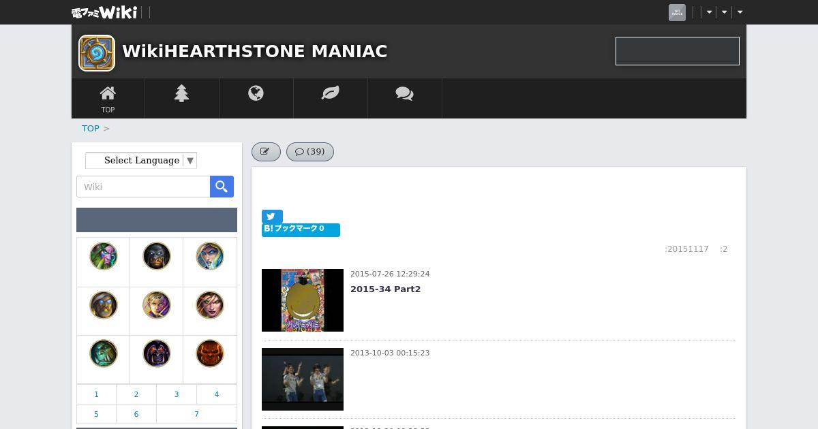This screenshot has height=429, width=818.
Task: Click the blue magnifier search button
Action: pos(222,187)
